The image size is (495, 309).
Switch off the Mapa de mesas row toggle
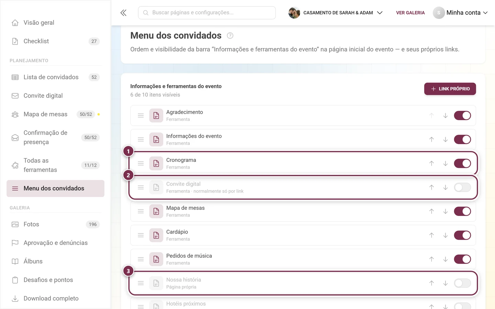[x=462, y=211]
